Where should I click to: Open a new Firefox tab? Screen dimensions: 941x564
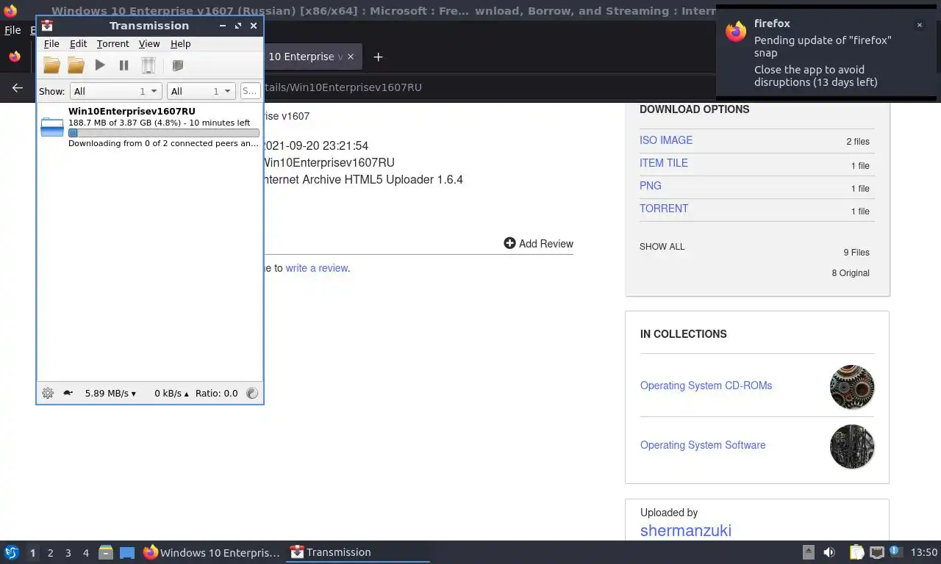click(378, 57)
